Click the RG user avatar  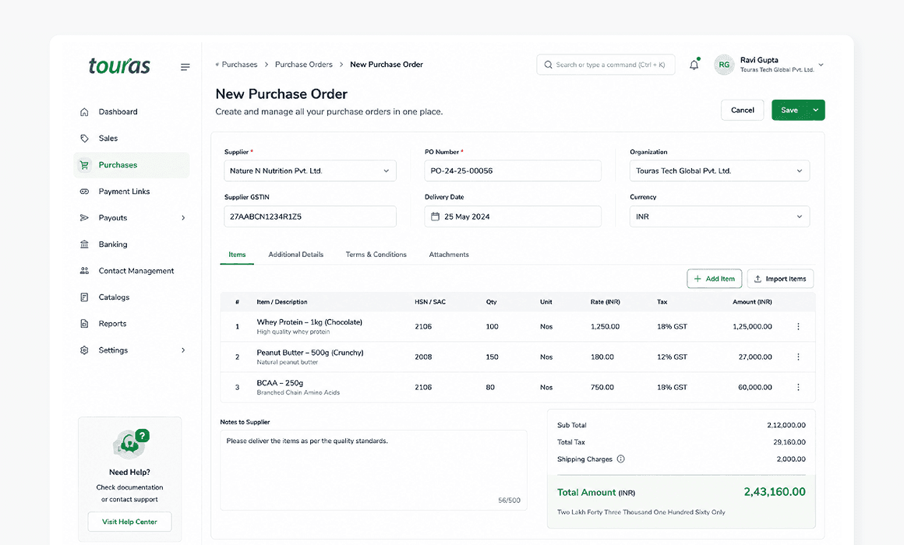coord(724,65)
